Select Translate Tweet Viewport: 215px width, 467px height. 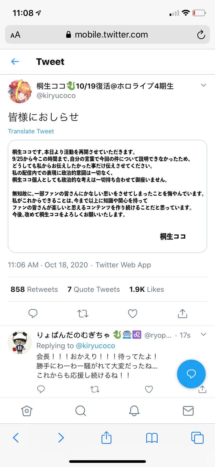tap(31, 131)
